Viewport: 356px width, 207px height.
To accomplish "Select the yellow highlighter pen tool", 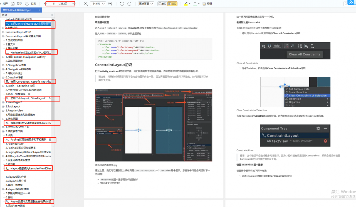I will tap(186, 4).
